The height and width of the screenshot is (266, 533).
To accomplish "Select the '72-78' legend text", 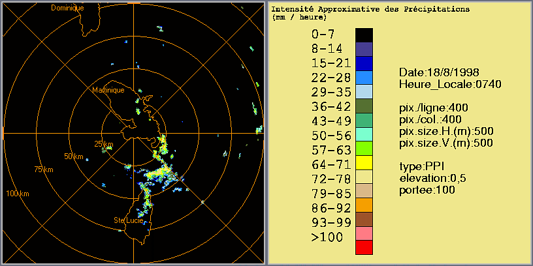I will (x=331, y=179).
